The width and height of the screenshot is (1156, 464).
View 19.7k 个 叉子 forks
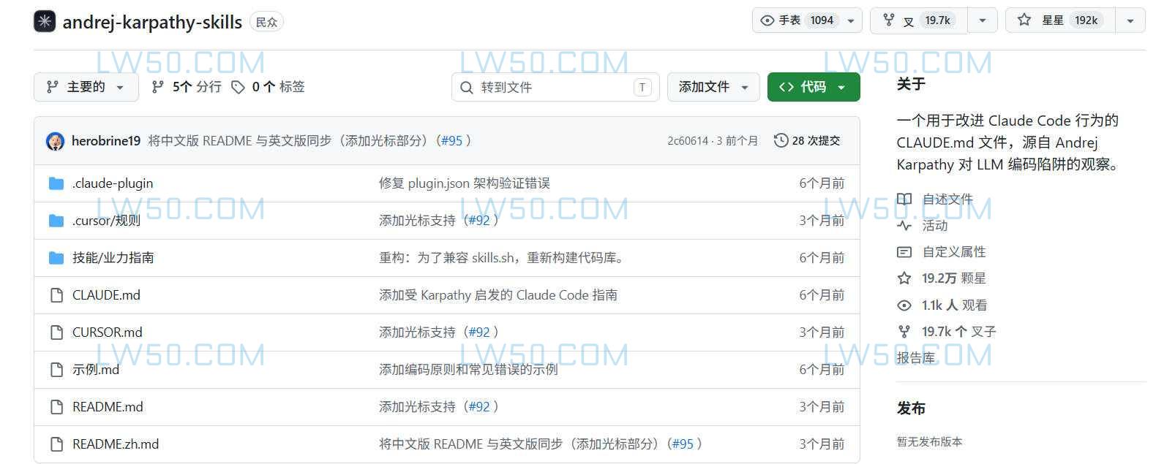(959, 332)
